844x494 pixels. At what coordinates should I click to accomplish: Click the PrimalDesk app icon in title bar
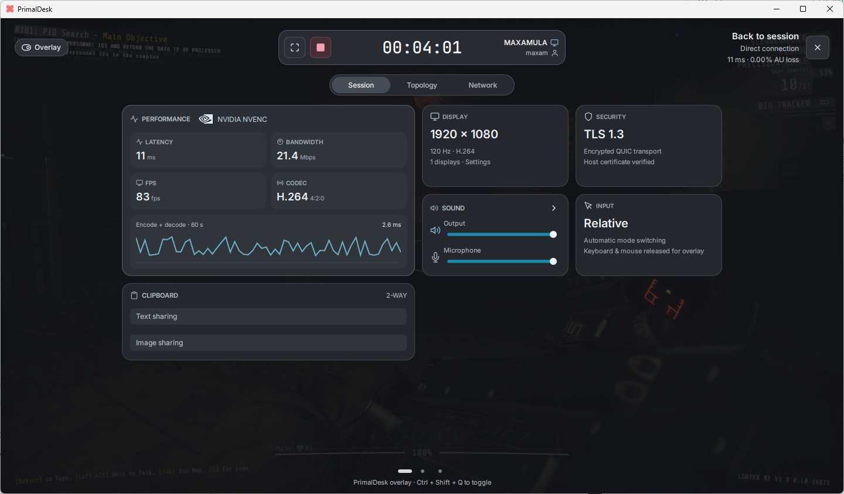click(x=10, y=9)
